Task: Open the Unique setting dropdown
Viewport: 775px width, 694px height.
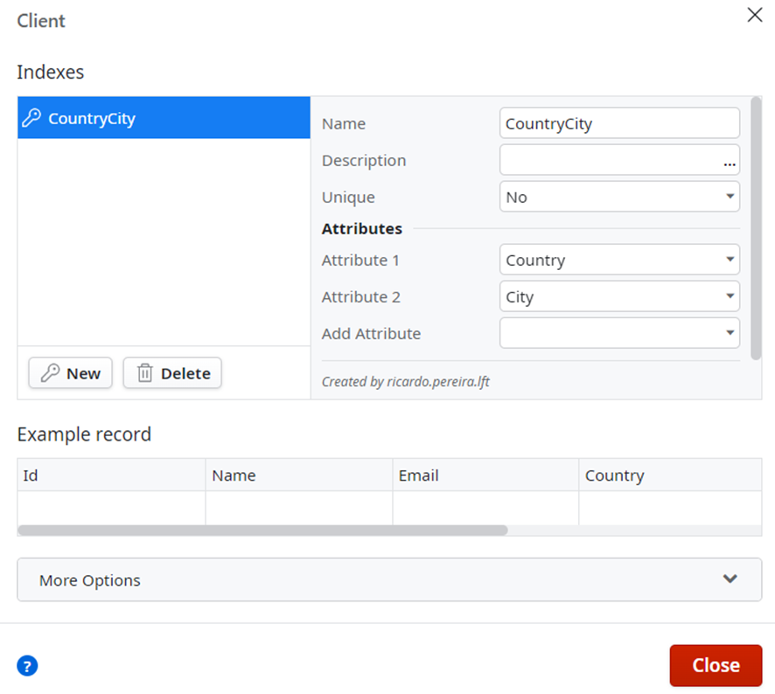Action: [x=619, y=197]
